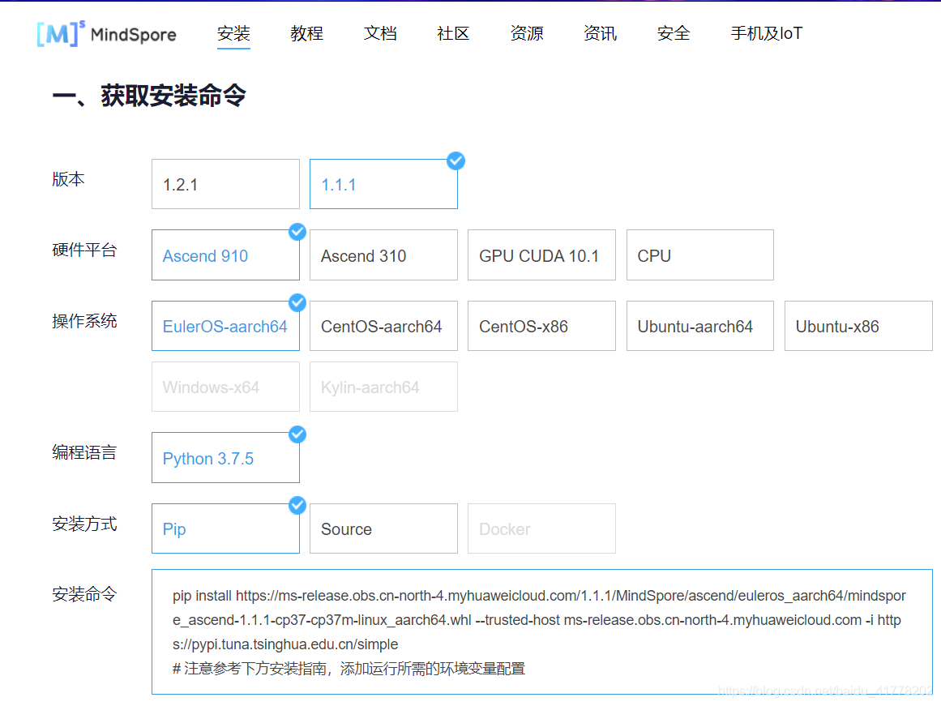941x706 pixels.
Task: Click the 编程语言 row label
Action: 84,452
